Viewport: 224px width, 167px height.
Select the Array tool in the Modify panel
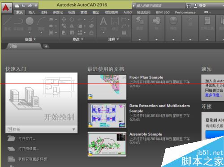80,32
